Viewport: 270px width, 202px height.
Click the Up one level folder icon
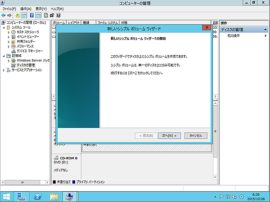[x=18, y=15]
